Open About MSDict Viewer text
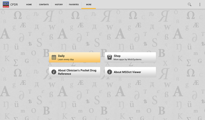Screen dimensions: 205x120 pyautogui.click(x=127, y=72)
